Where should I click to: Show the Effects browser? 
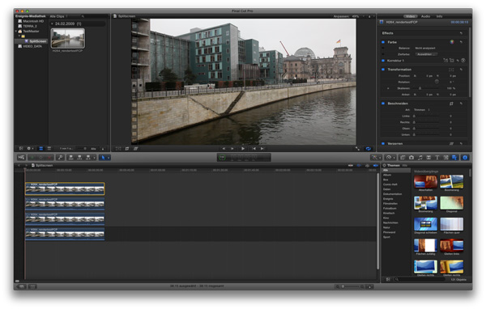403,158
